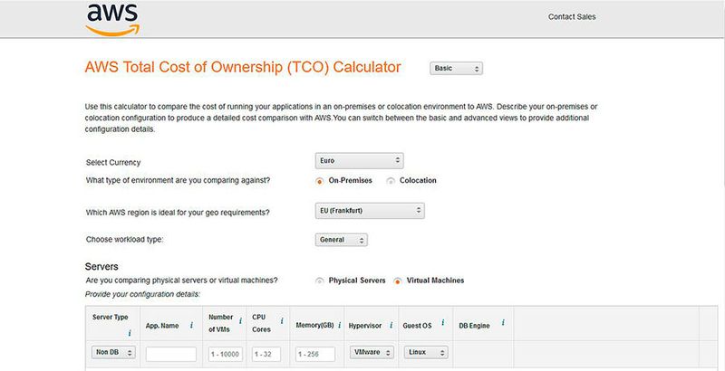
Task: Click the Memory(GB) info icon
Action: coord(339,323)
